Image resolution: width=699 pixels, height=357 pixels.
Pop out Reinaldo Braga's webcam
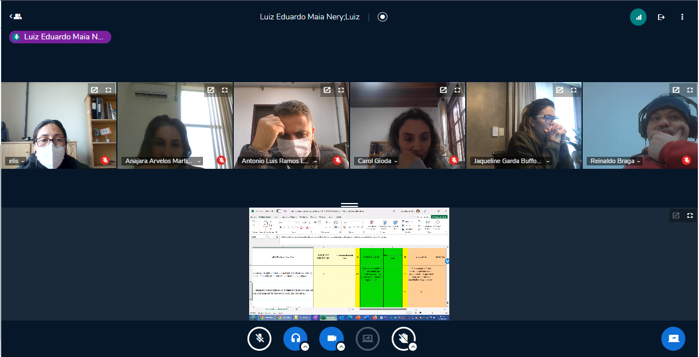click(676, 90)
